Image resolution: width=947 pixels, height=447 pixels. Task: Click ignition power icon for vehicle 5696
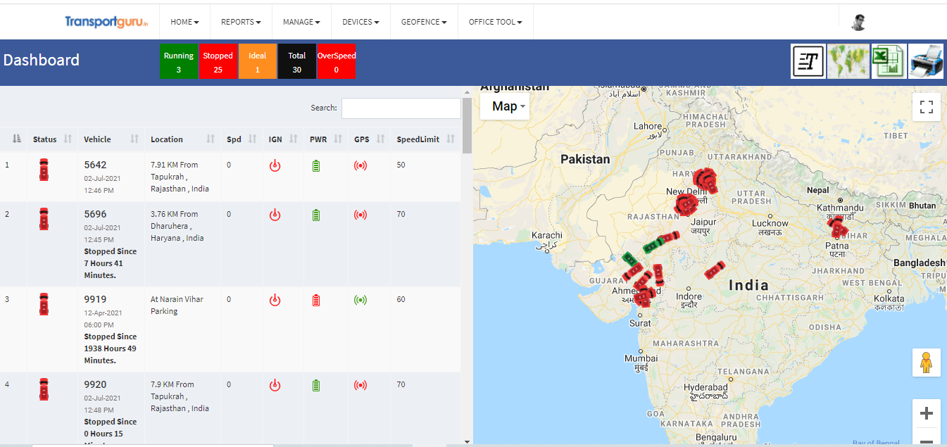pyautogui.click(x=275, y=215)
